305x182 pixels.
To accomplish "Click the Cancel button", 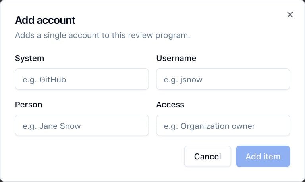I will (x=208, y=156).
